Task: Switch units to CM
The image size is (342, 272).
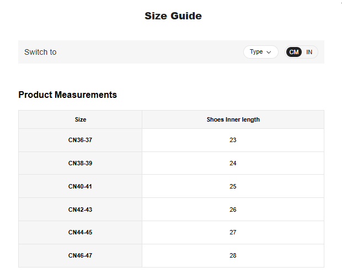Action: pos(294,52)
